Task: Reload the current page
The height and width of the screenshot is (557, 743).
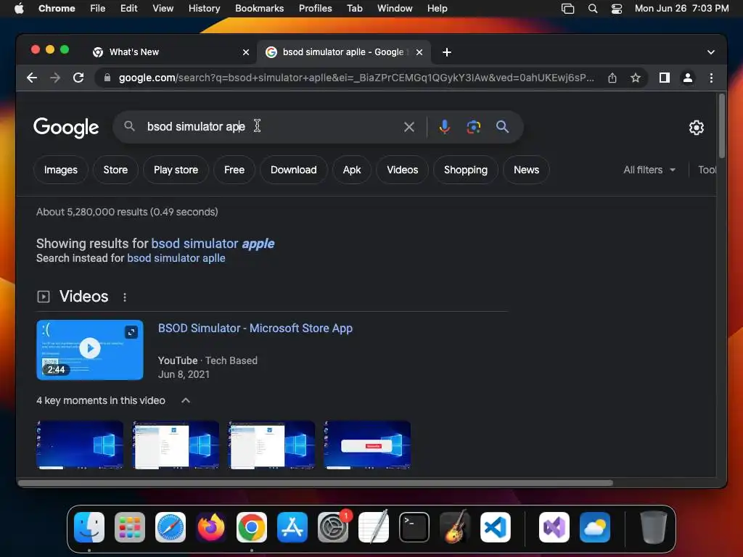Action: [x=78, y=78]
